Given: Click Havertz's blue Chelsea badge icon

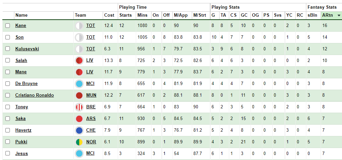Looking at the screenshot, I should click(x=79, y=131).
